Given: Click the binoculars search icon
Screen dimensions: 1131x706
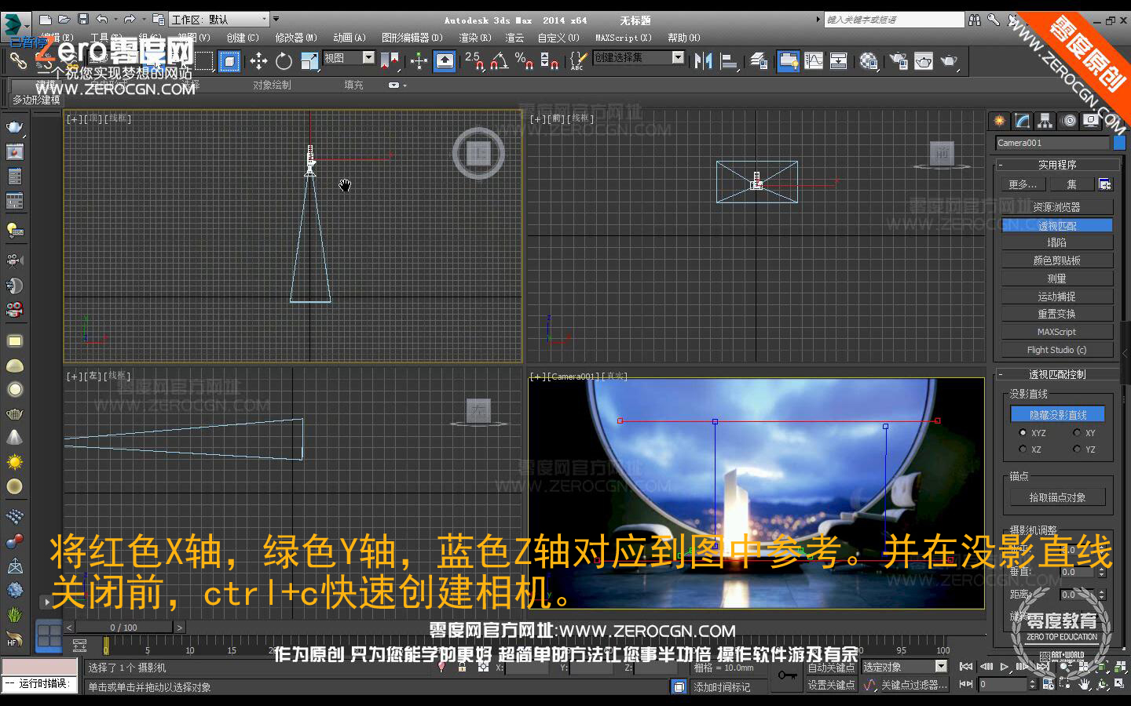Looking at the screenshot, I should [x=975, y=20].
